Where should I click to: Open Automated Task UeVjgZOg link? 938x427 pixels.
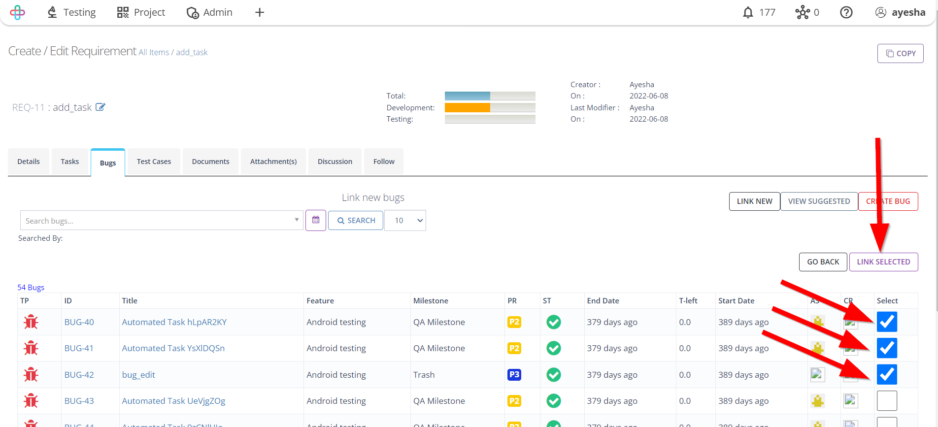coord(173,400)
